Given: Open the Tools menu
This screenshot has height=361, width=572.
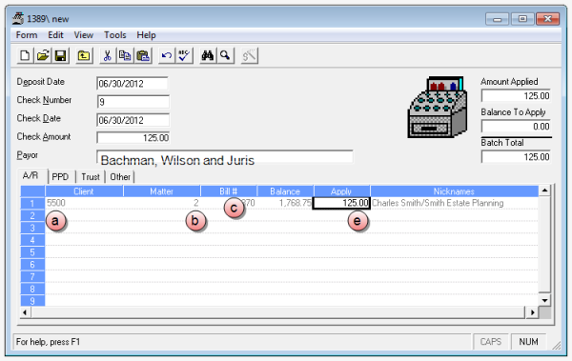Looking at the screenshot, I should coord(115,35).
